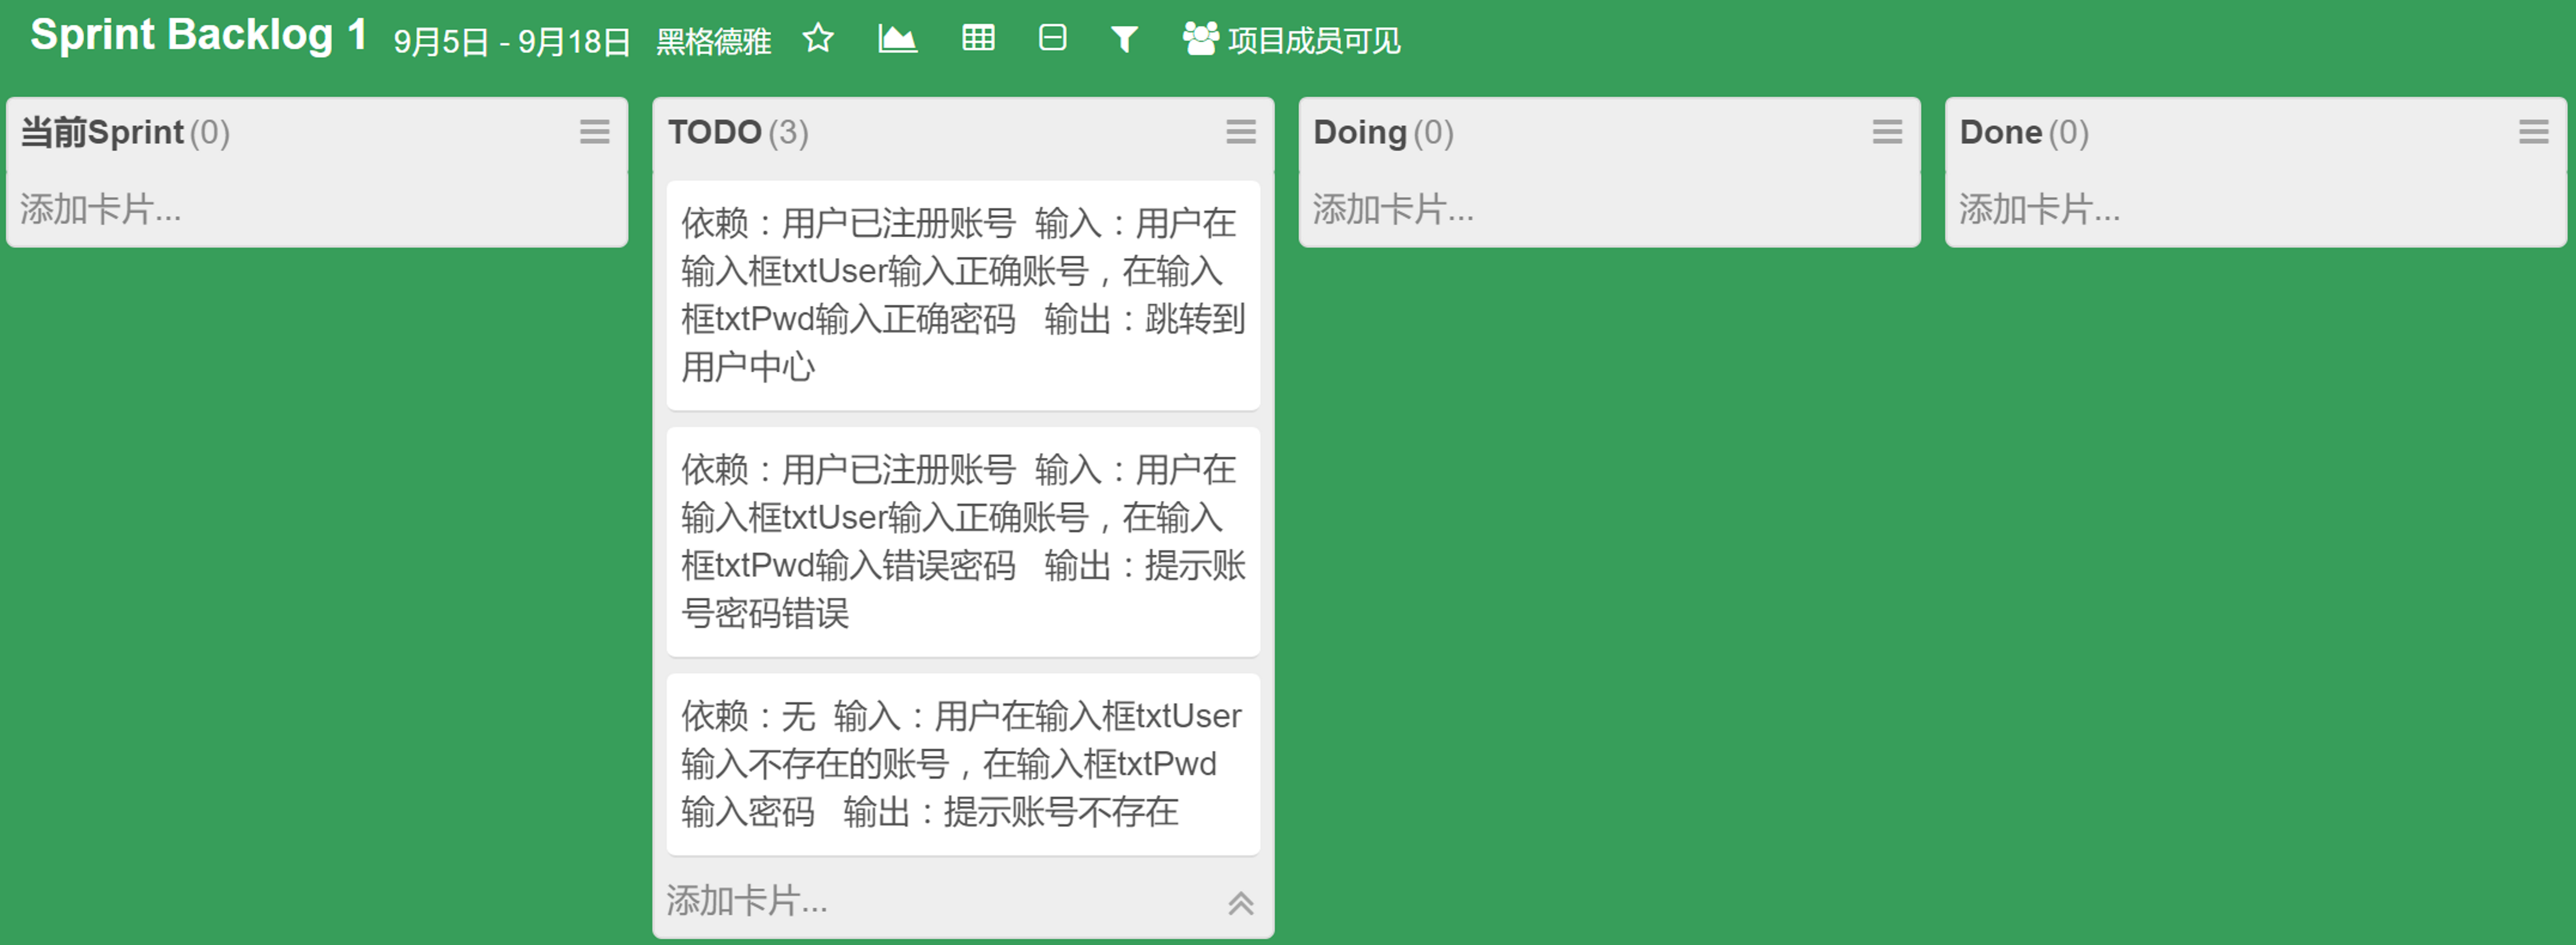
Task: Open TODO list hamburger menu
Action: click(1240, 132)
